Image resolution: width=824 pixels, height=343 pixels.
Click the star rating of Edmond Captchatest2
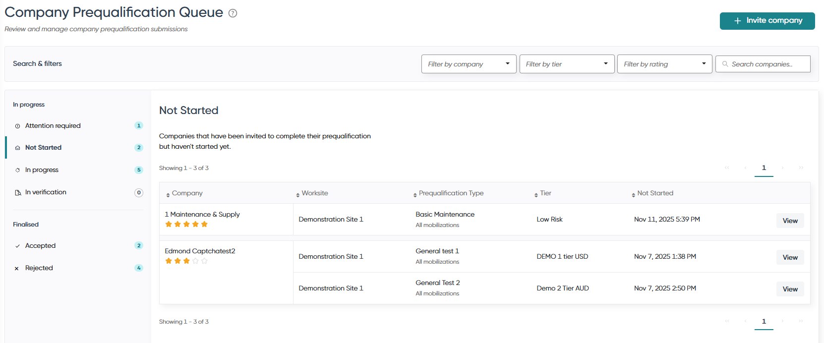click(x=186, y=261)
